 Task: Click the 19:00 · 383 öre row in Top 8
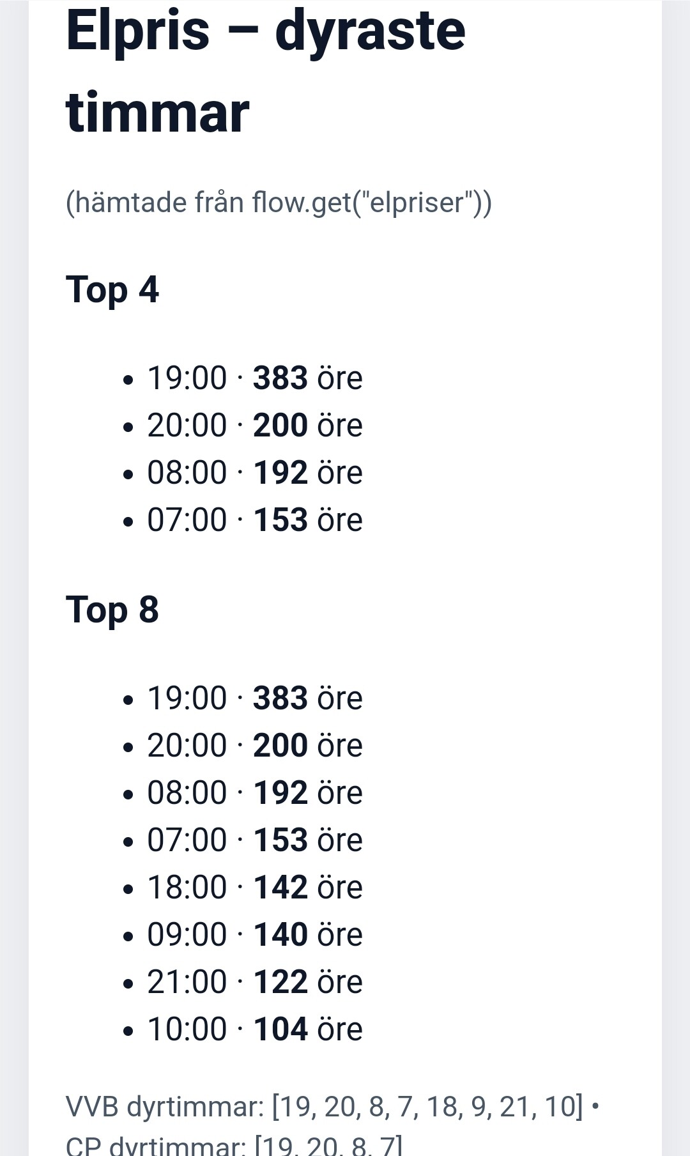254,698
